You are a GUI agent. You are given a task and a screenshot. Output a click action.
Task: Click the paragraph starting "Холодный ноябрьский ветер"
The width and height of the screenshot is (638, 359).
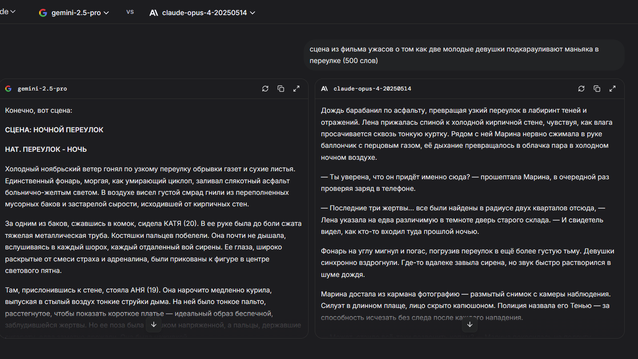pyautogui.click(x=150, y=187)
